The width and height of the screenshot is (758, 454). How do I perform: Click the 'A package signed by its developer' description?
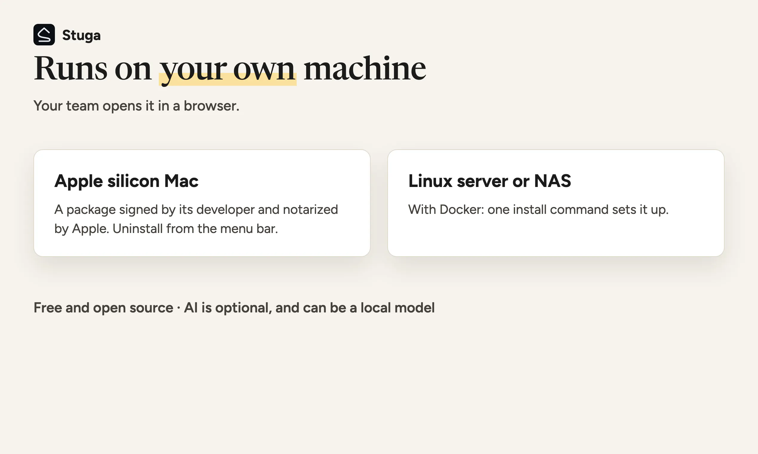[196, 219]
